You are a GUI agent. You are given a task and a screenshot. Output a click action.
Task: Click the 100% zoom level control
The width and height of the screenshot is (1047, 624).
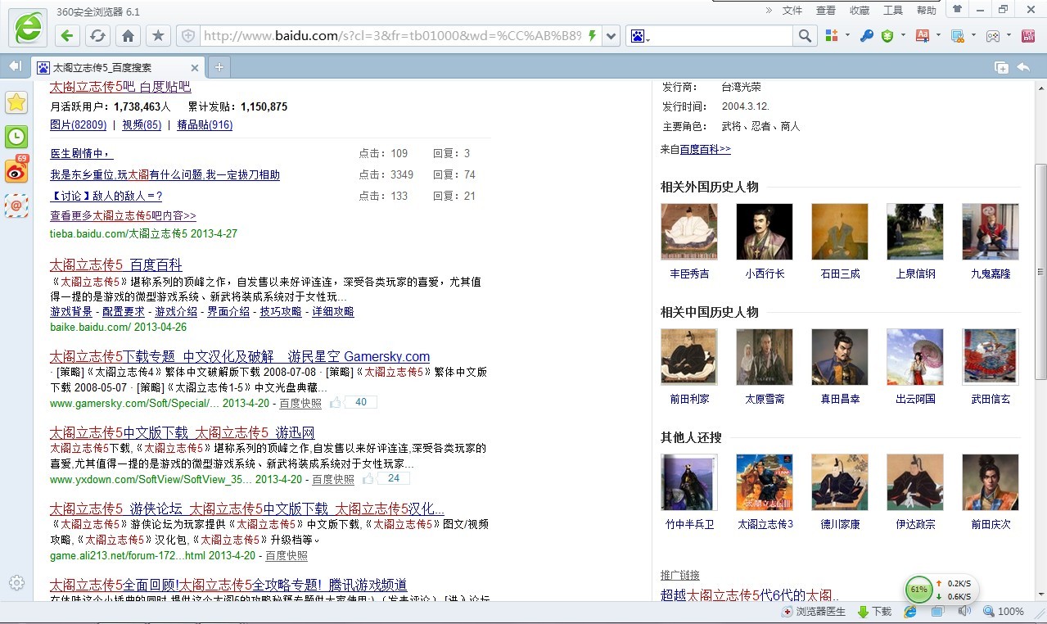click(x=1004, y=612)
